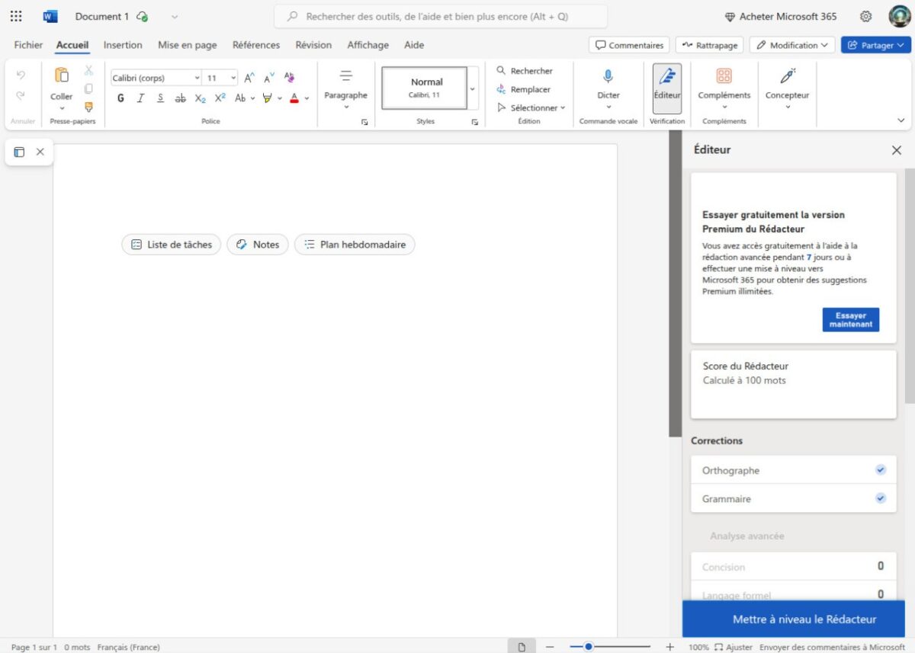This screenshot has width=915, height=653.
Task: Click the Essayer maintenant button
Action: tap(851, 320)
